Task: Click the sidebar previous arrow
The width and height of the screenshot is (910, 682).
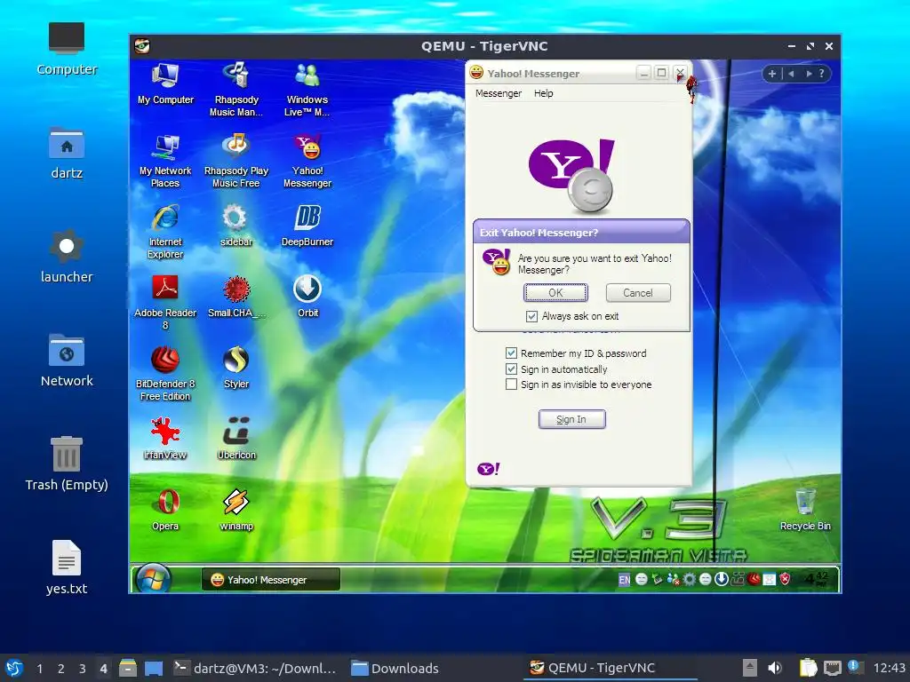Action: pos(791,74)
